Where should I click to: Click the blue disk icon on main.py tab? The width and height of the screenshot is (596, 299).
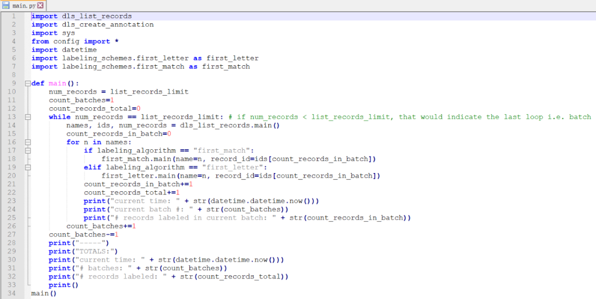[6, 6]
